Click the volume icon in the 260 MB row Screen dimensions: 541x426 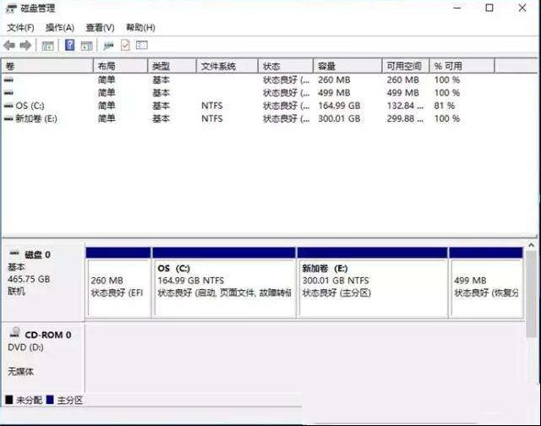tap(8, 80)
